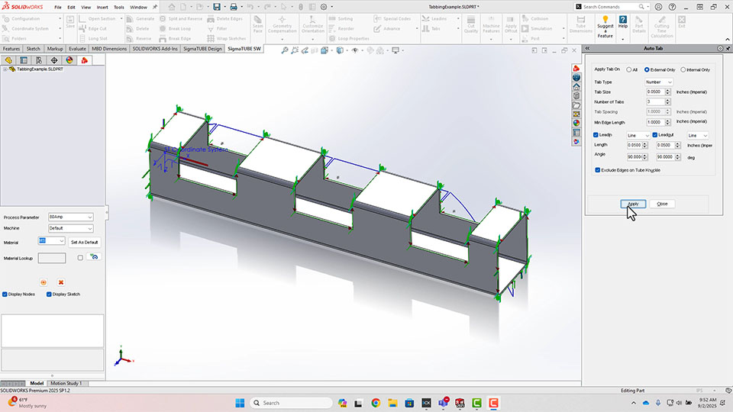Image resolution: width=733 pixels, height=412 pixels.
Task: Open the File Explorer folder icon in task pane
Action: point(576,105)
